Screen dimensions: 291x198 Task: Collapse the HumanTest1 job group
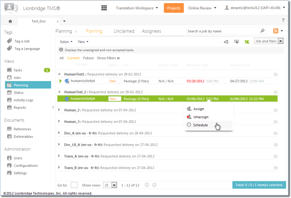point(60,74)
